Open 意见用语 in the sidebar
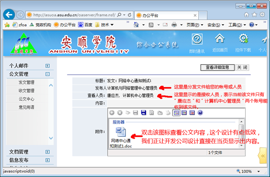270x177 pixels. point(26,107)
